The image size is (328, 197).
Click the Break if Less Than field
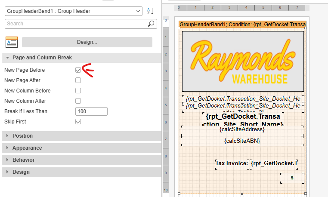point(91,111)
